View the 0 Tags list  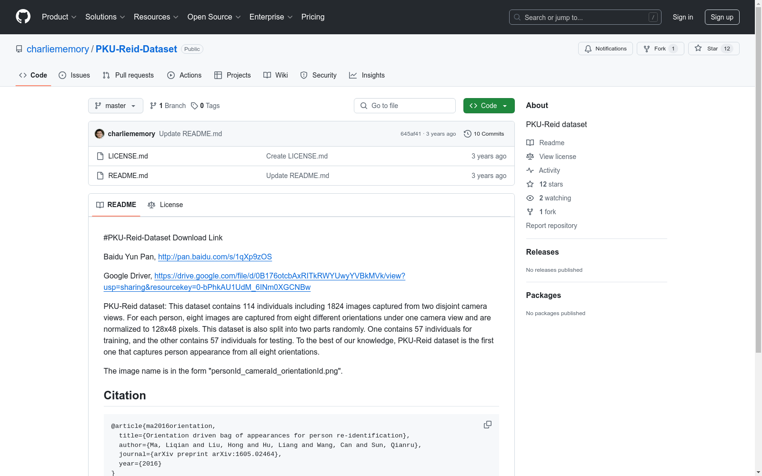[205, 106]
